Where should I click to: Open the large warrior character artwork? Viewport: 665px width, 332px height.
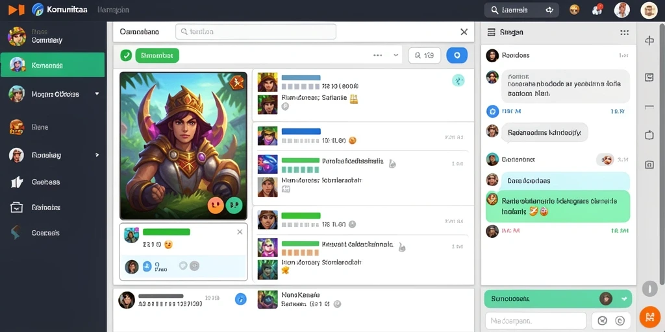183,146
